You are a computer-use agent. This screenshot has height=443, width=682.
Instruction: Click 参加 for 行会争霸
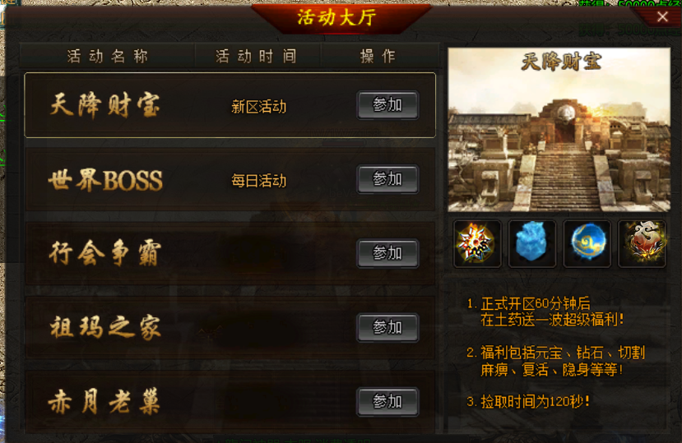coord(387,252)
